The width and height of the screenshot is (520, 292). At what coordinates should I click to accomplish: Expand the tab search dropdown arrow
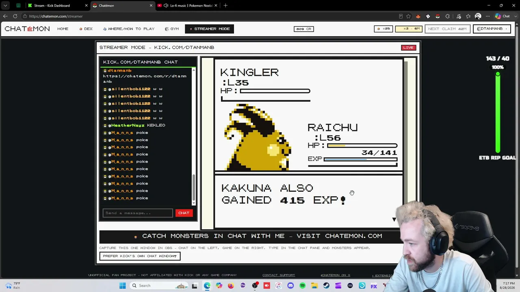point(5,6)
